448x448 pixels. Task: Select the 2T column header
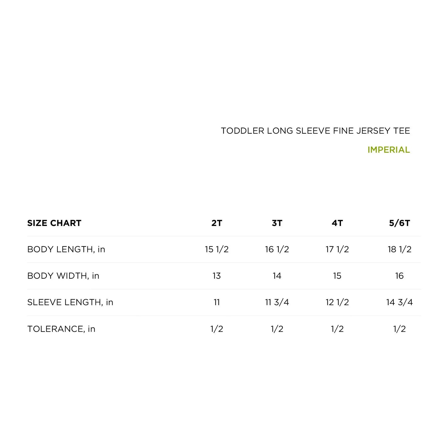tap(217, 223)
